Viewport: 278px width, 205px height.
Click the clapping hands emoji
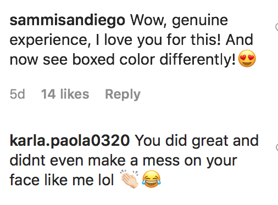(129, 179)
